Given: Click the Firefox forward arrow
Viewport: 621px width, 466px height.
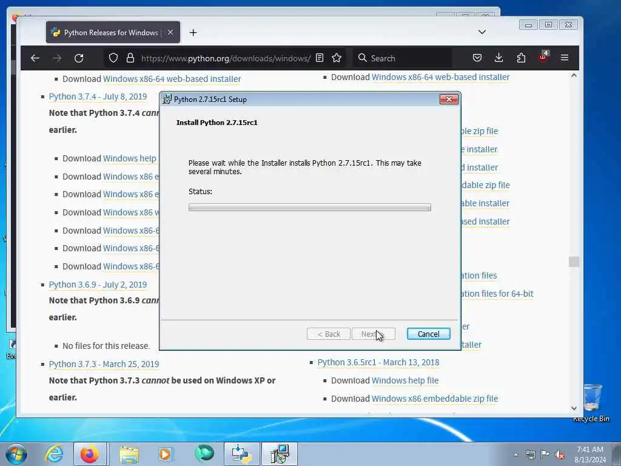Looking at the screenshot, I should pyautogui.click(x=57, y=58).
